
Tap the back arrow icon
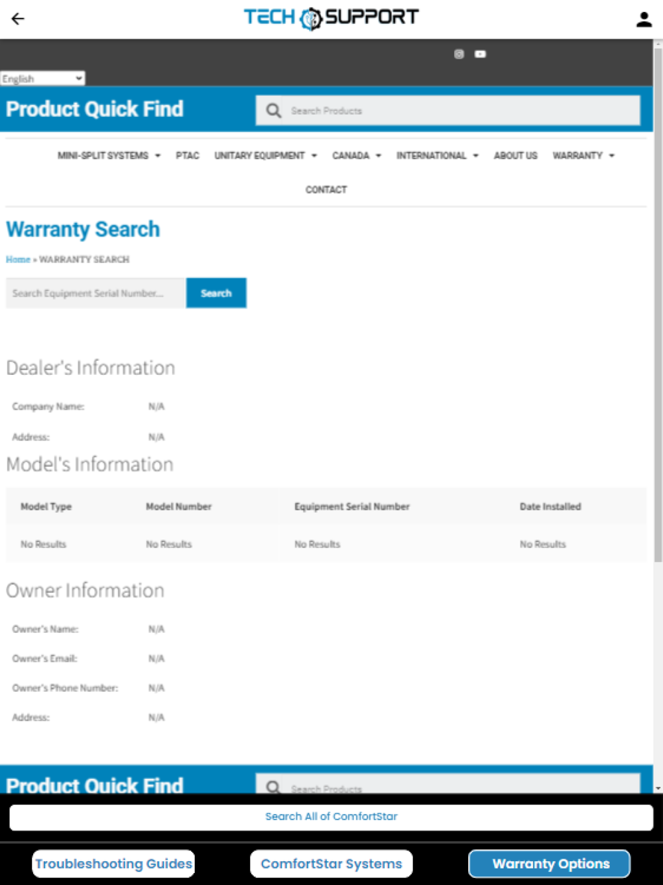(18, 19)
